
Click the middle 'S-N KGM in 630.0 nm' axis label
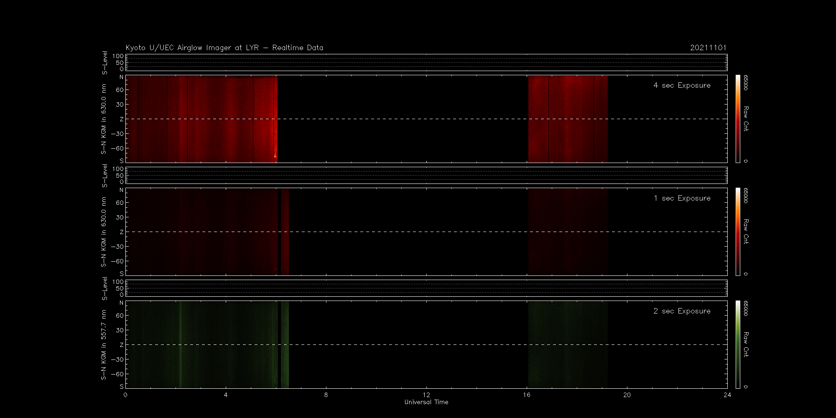tap(104, 232)
